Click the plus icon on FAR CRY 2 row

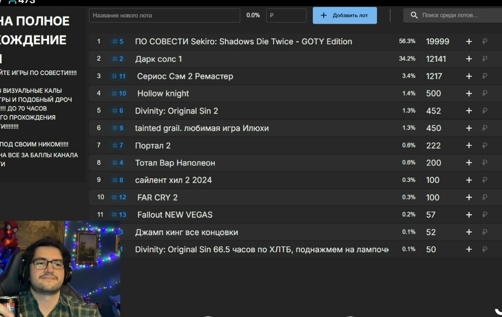point(469,197)
